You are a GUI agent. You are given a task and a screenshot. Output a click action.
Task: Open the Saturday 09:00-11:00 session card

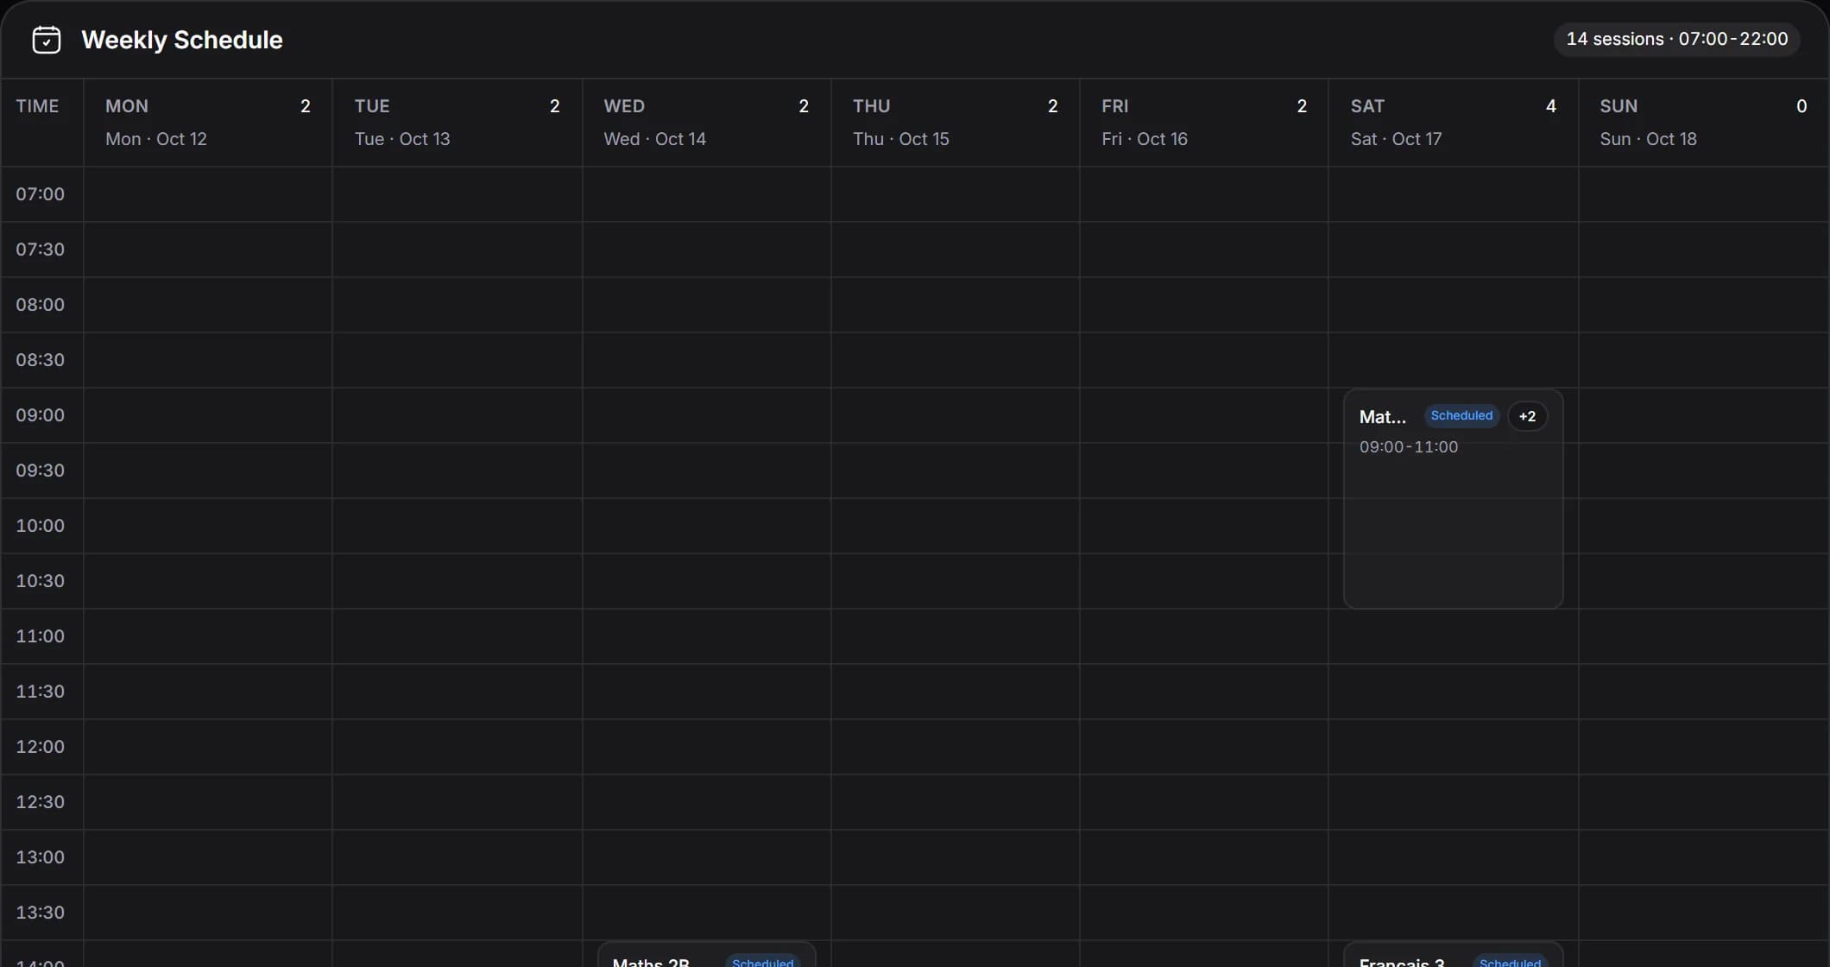pyautogui.click(x=1453, y=499)
